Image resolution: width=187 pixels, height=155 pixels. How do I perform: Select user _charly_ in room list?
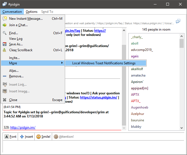137,37
